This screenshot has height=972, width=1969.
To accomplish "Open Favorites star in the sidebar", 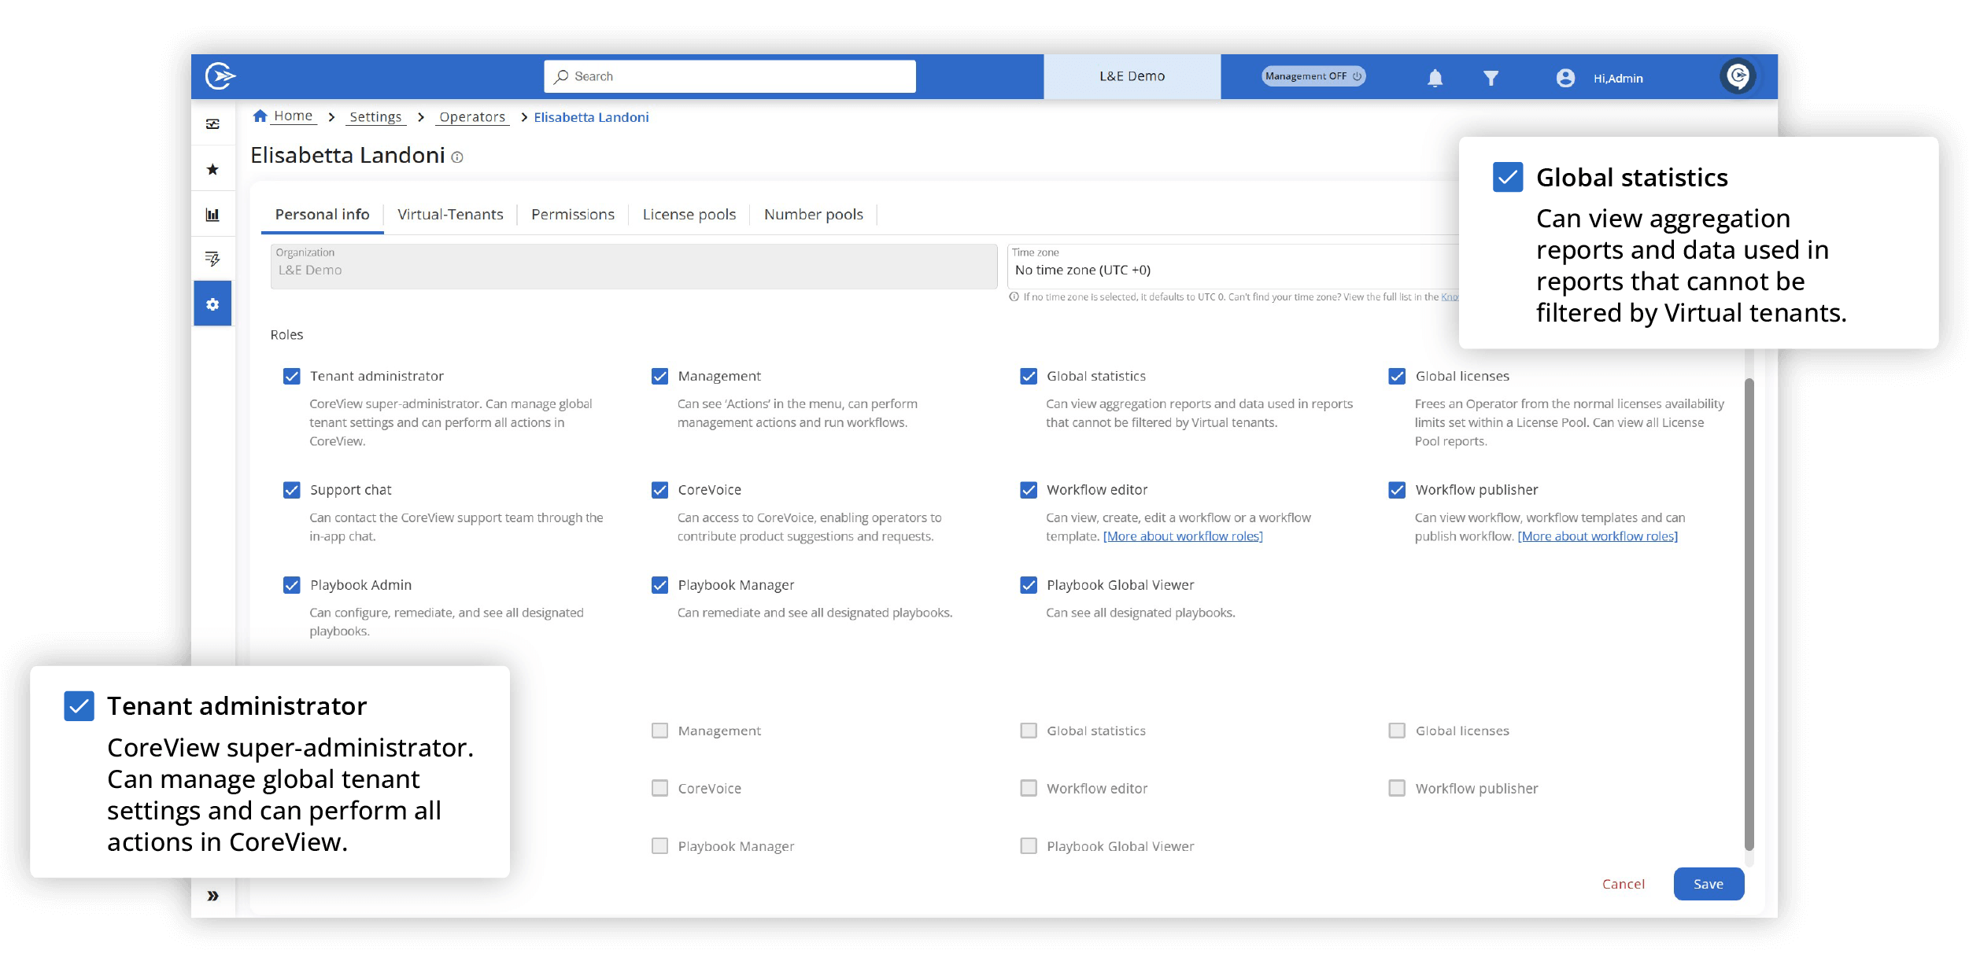I will click(x=212, y=169).
